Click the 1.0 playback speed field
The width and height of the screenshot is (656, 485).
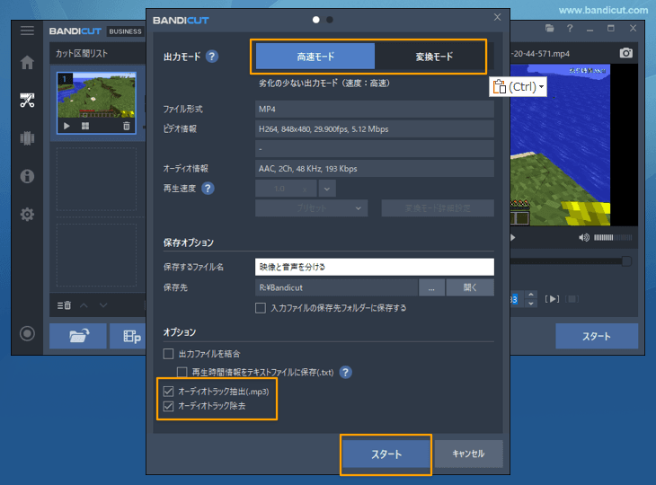point(286,189)
